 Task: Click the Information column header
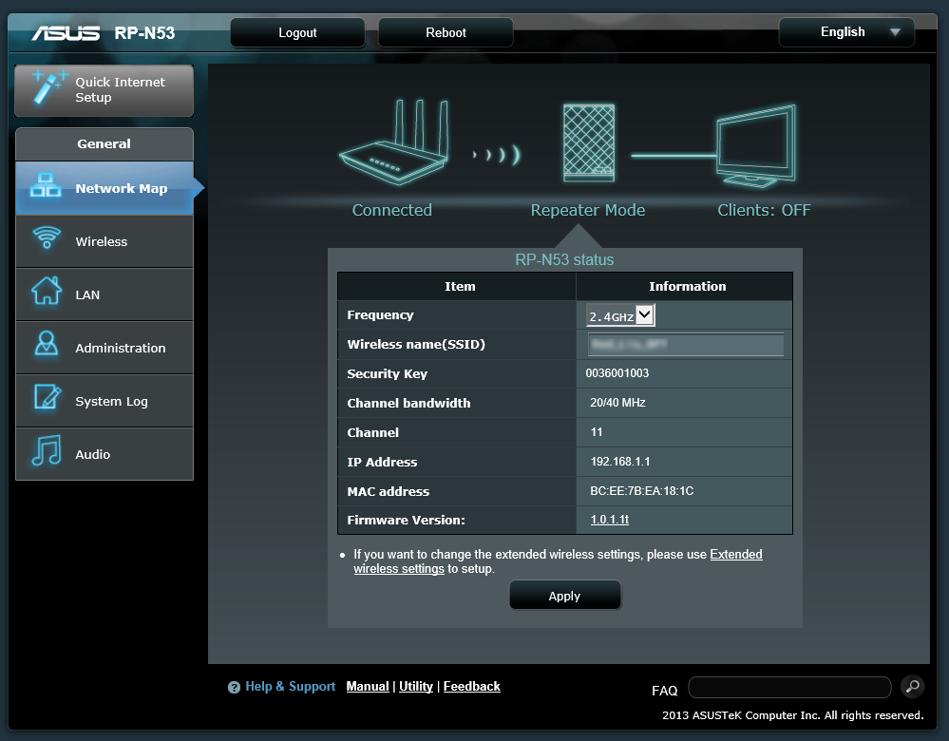click(687, 286)
